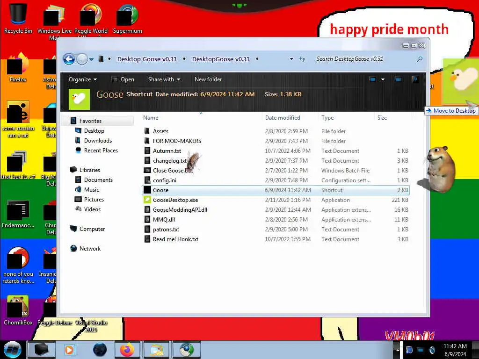The image size is (479, 359).
Task: Select MMQ.dll file
Action: pos(164,220)
